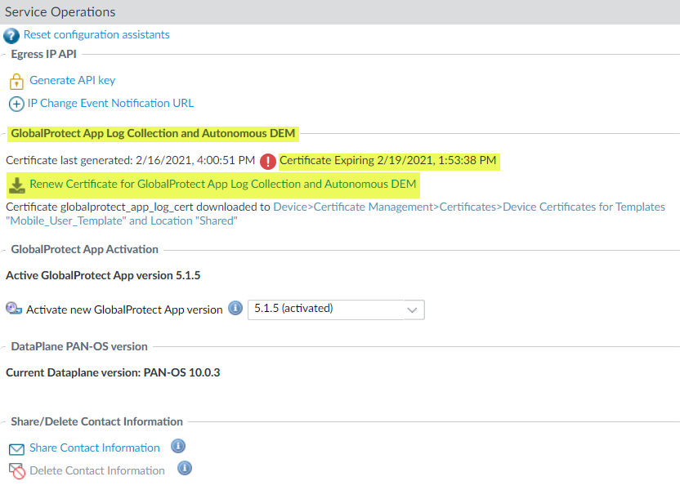Click the Delete Contact envelope icon
680x490 pixels.
(16, 471)
